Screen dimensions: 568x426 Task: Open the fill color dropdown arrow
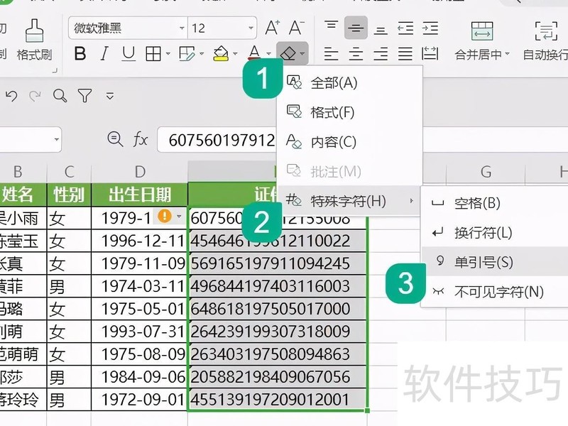point(235,54)
